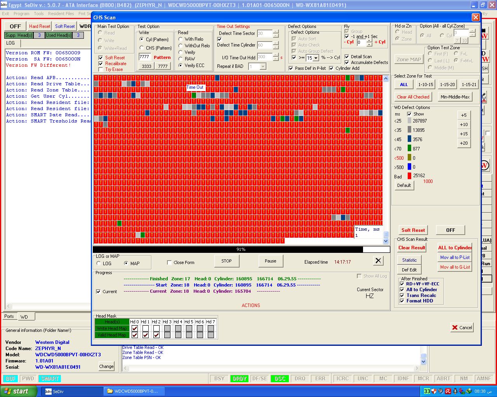Click the IDNF status indicator
Image resolution: width=497 pixels, height=397 pixels.
pyautogui.click(x=403, y=379)
